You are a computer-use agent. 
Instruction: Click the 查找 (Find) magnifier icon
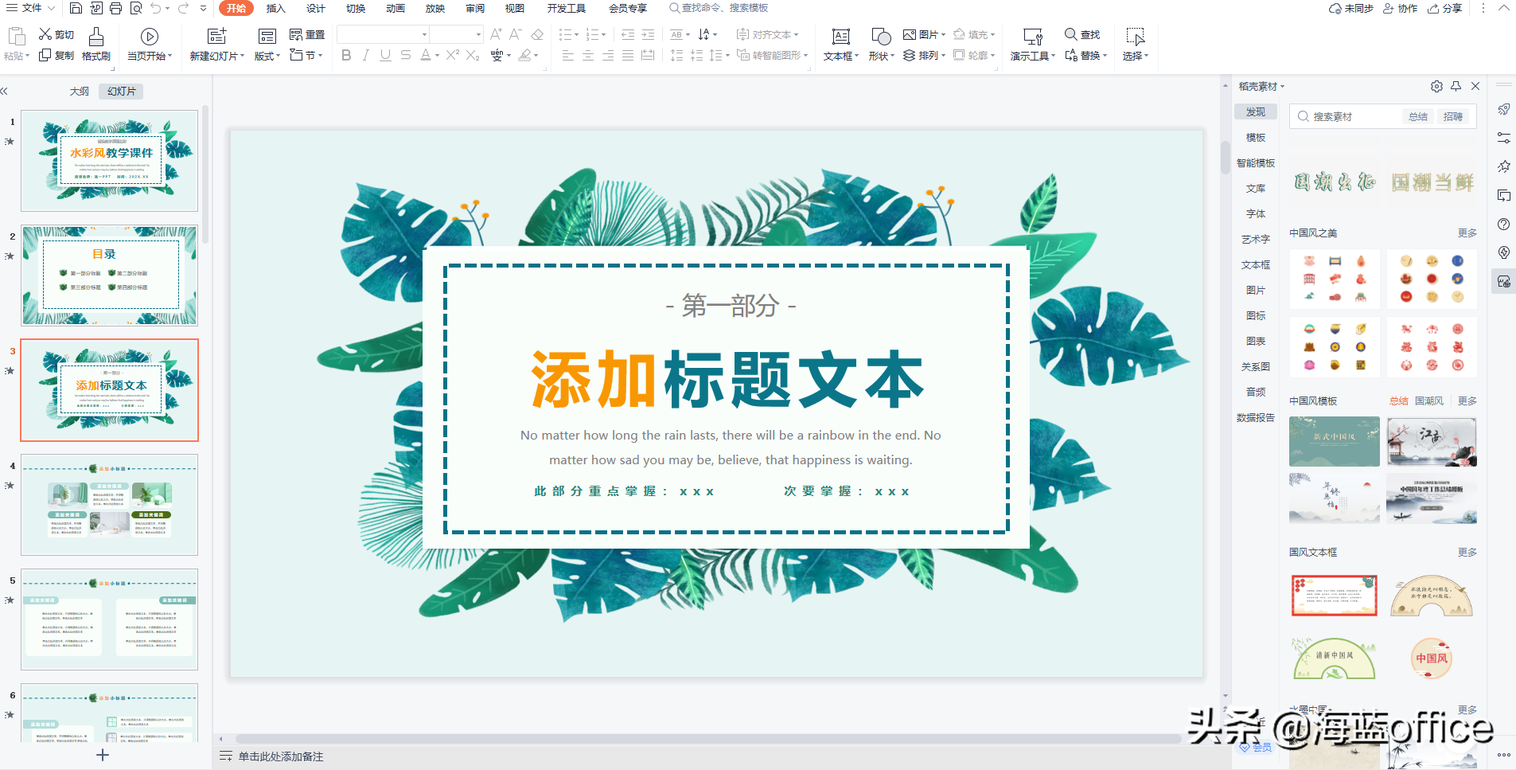(x=1071, y=34)
